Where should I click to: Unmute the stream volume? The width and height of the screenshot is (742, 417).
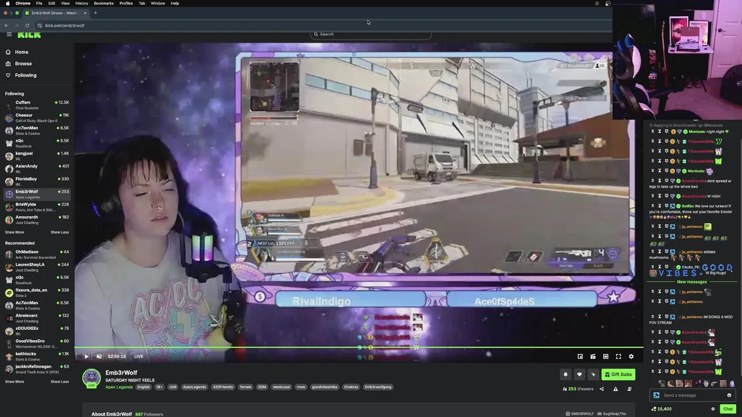[99, 356]
